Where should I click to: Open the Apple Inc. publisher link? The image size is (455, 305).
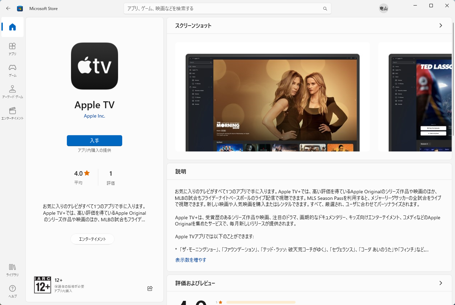point(94,116)
